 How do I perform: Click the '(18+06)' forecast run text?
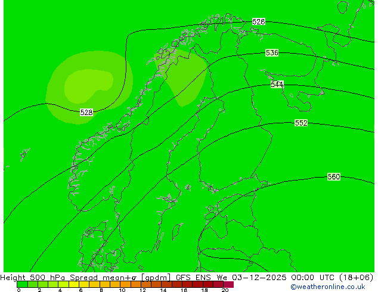357,278
